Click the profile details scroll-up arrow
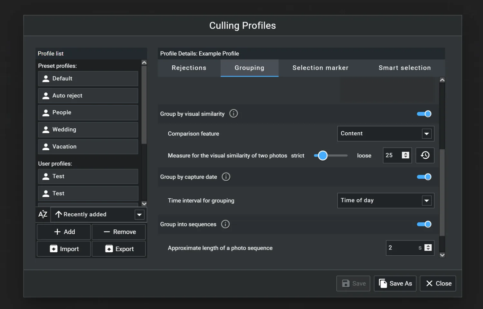Viewport: 483px width, 309px height. [x=442, y=80]
